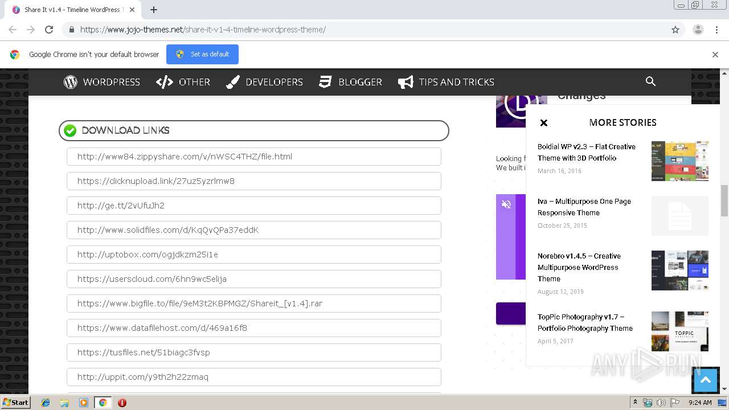Image resolution: width=729 pixels, height=410 pixels.
Task: Click the scrollbar down arrow
Action: pos(724,389)
